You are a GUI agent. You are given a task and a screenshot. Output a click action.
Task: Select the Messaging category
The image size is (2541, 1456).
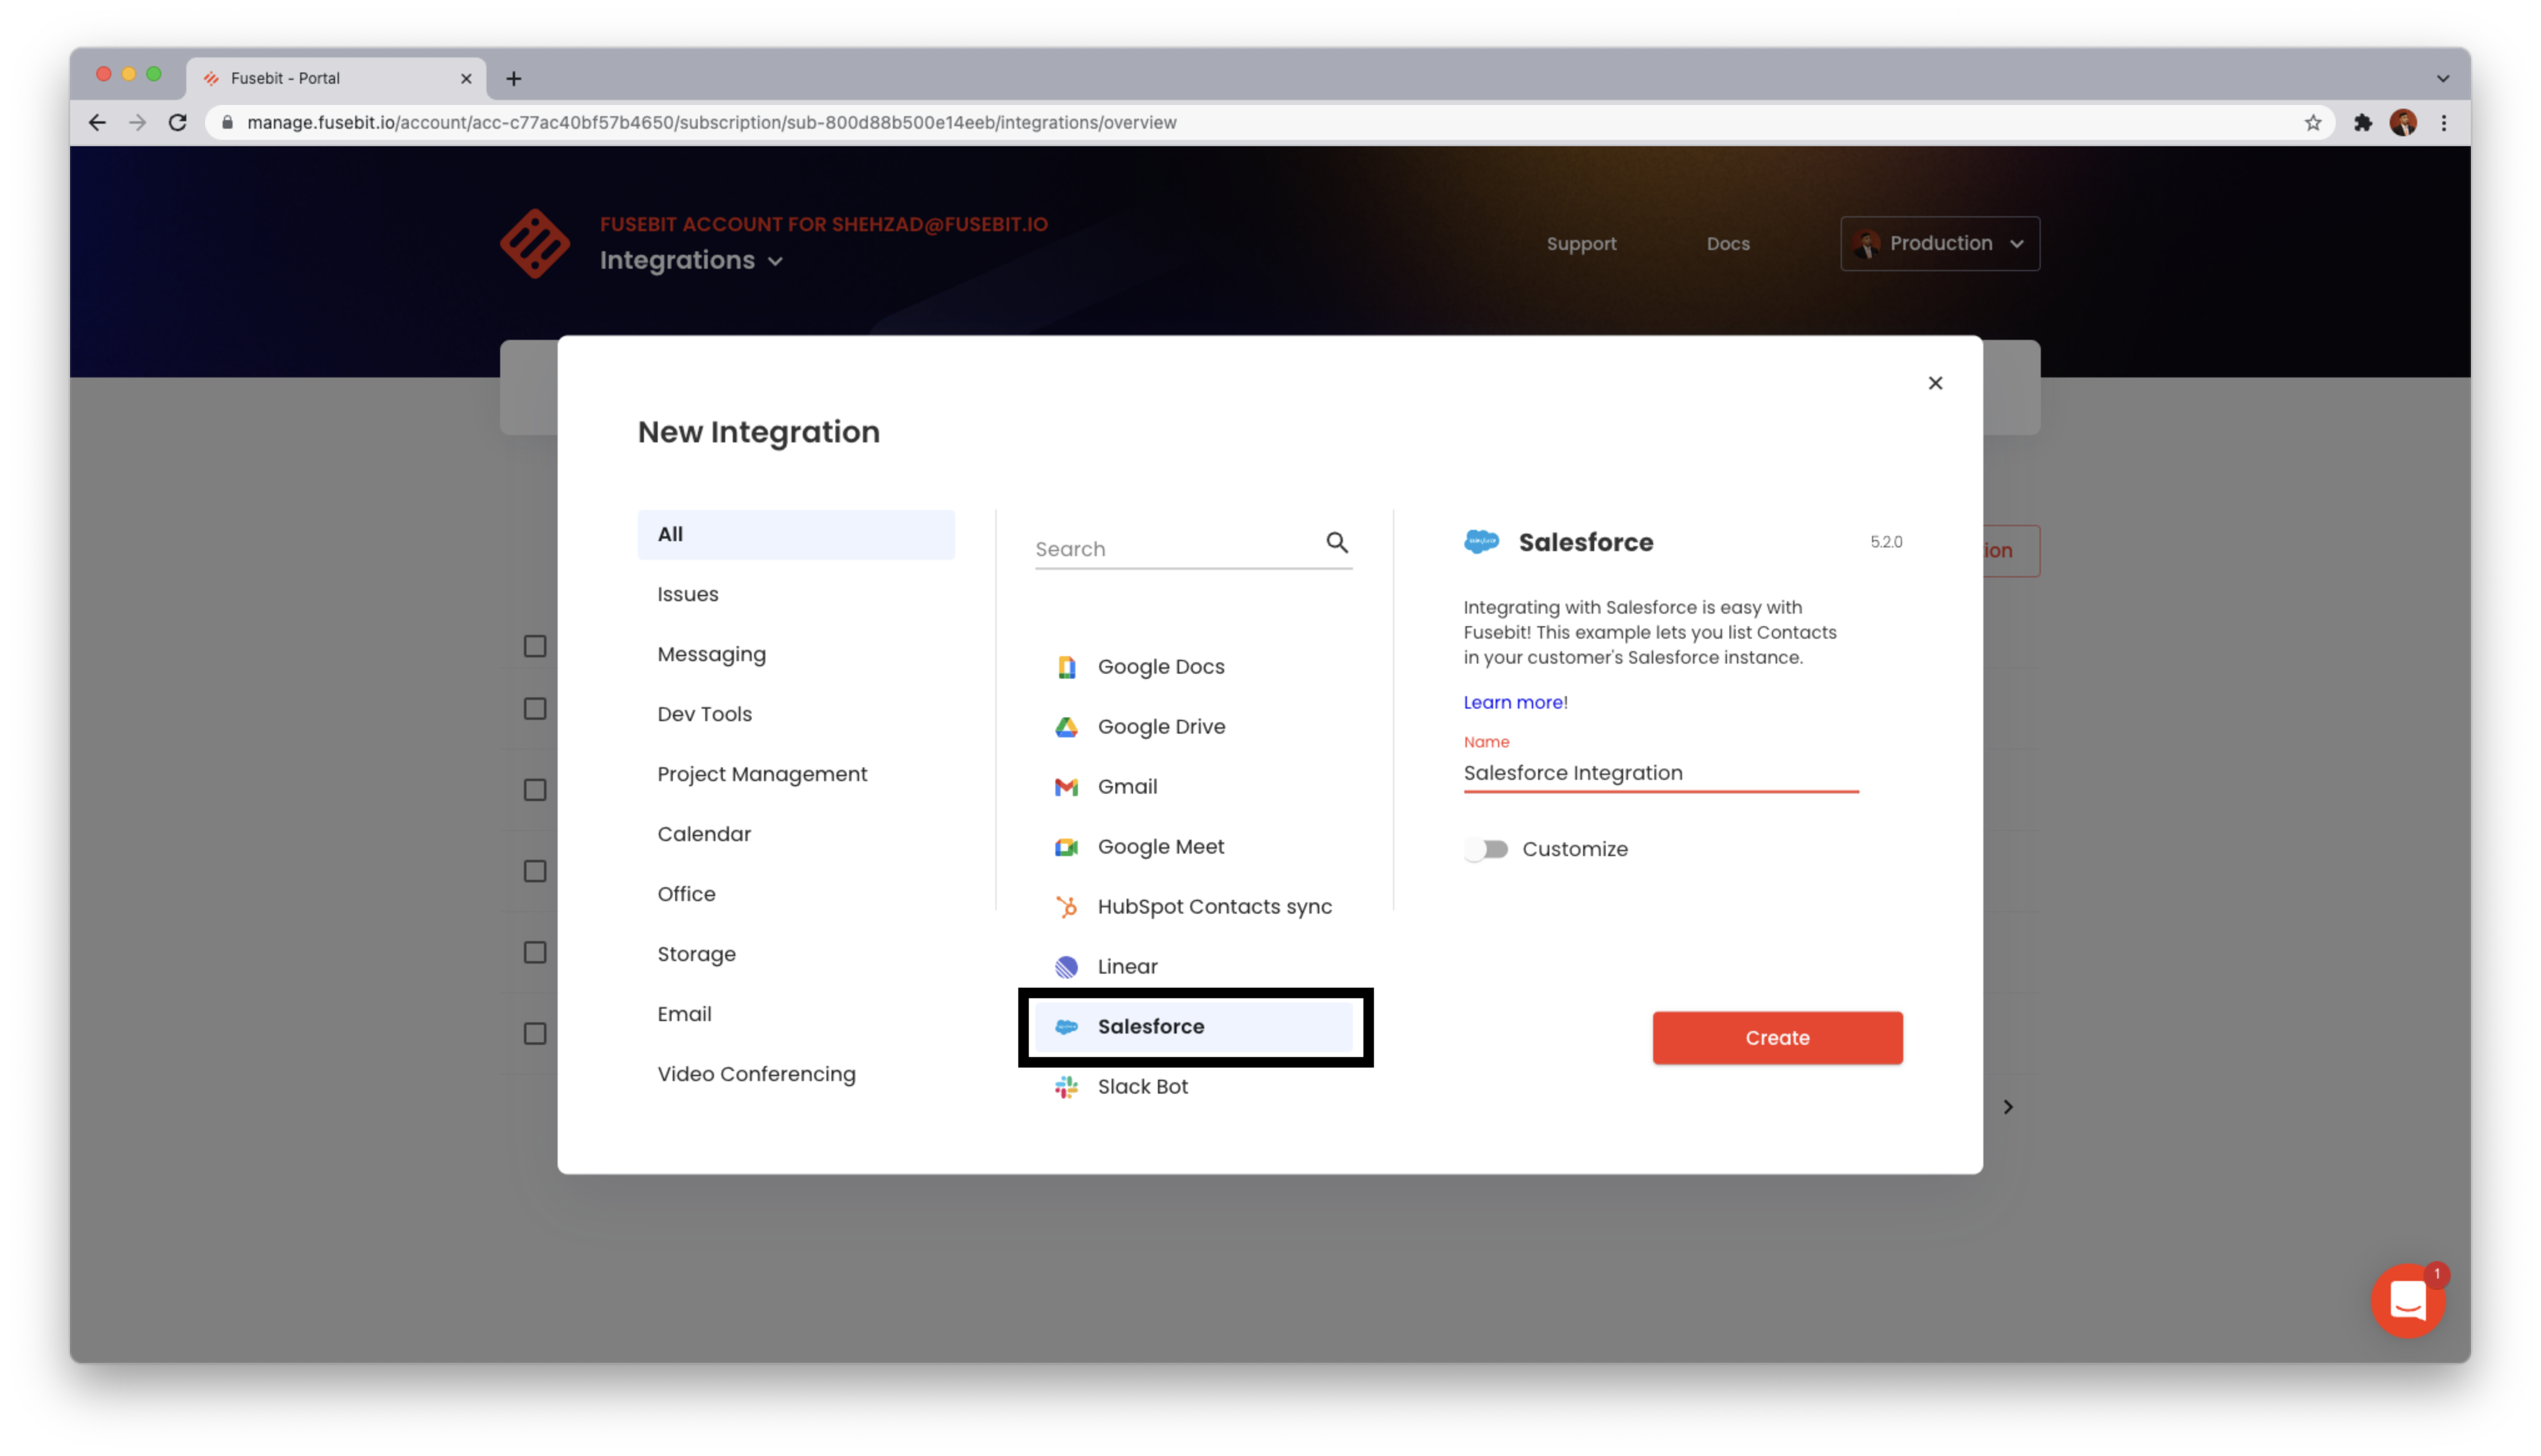pos(795,654)
